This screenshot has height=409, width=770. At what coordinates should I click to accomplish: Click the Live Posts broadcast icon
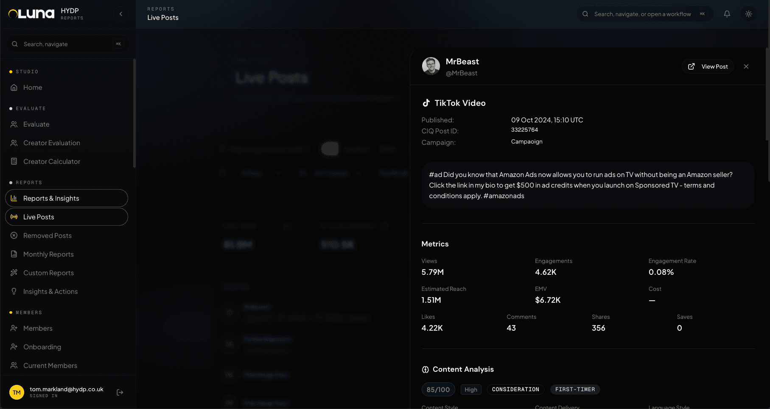point(14,217)
